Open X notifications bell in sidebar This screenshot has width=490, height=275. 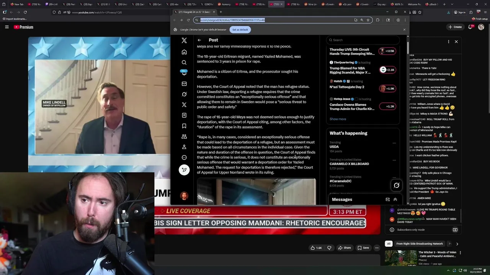184,73
